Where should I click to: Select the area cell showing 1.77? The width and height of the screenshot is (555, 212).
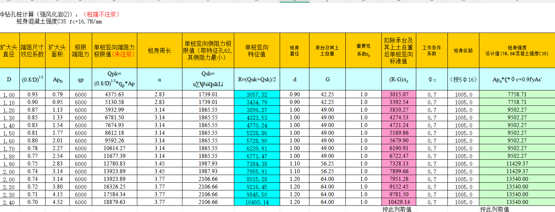tap(57, 133)
